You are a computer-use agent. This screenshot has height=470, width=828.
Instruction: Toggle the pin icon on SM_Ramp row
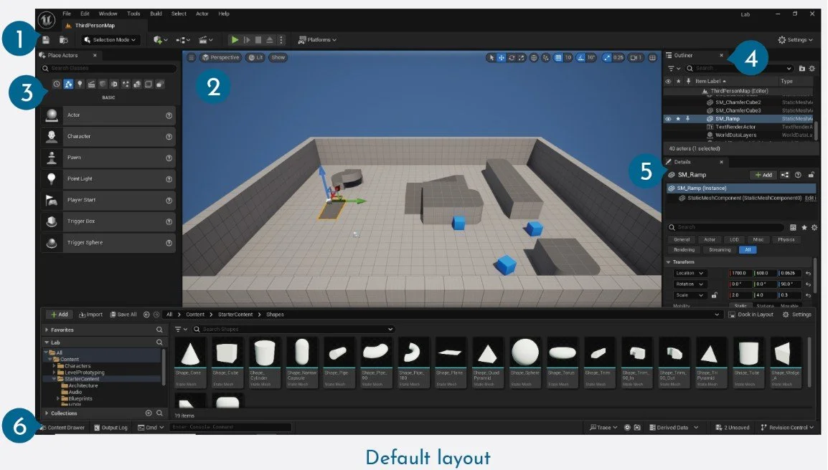tap(687, 119)
